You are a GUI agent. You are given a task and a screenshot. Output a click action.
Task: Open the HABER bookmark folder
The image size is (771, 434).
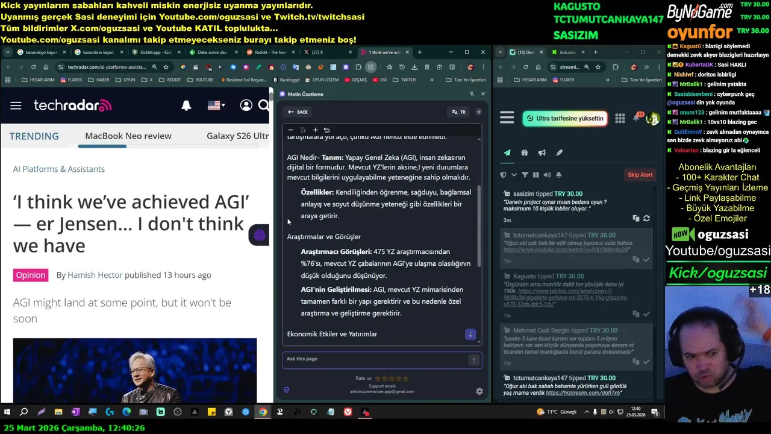99,80
